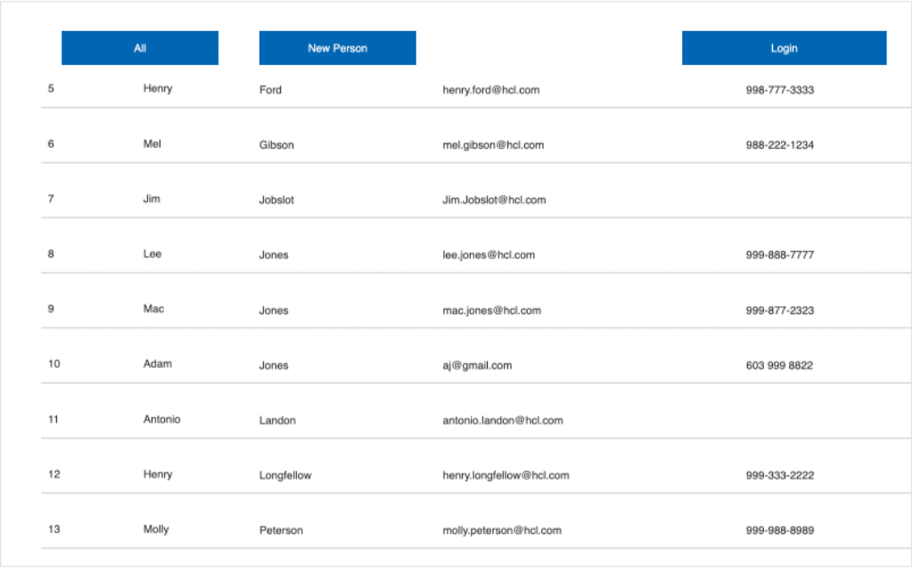Select email lee.jones@hcl.com
Viewport: 913px width, 568px height.
pyautogui.click(x=489, y=255)
